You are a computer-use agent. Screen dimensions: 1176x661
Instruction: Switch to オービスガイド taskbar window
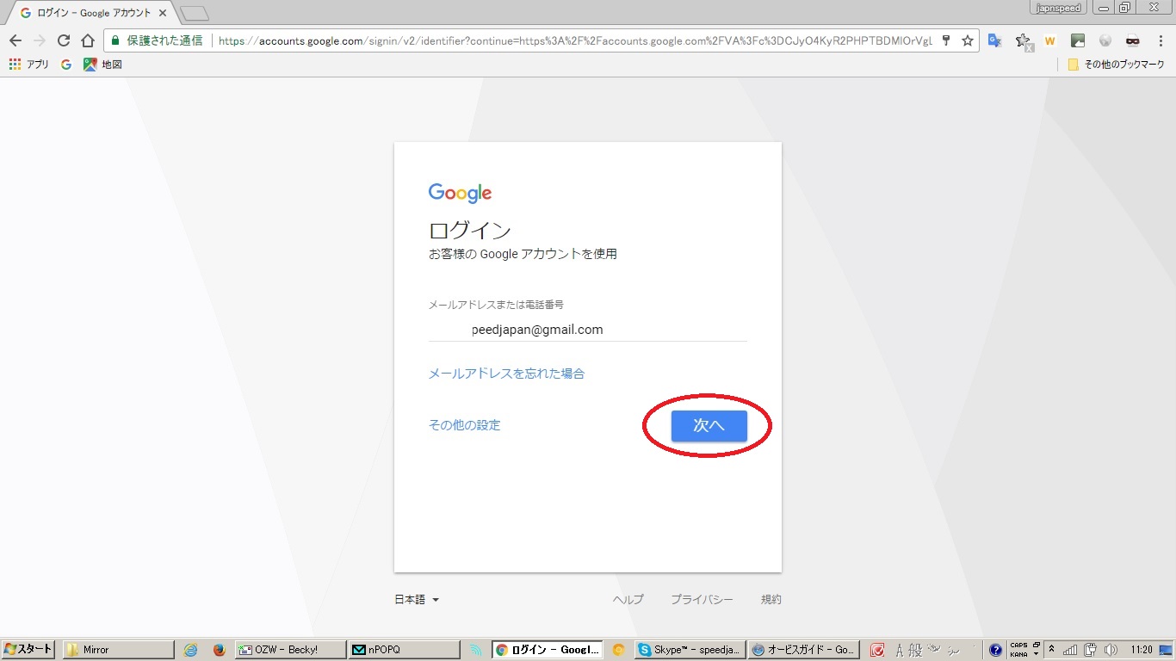coord(802,650)
